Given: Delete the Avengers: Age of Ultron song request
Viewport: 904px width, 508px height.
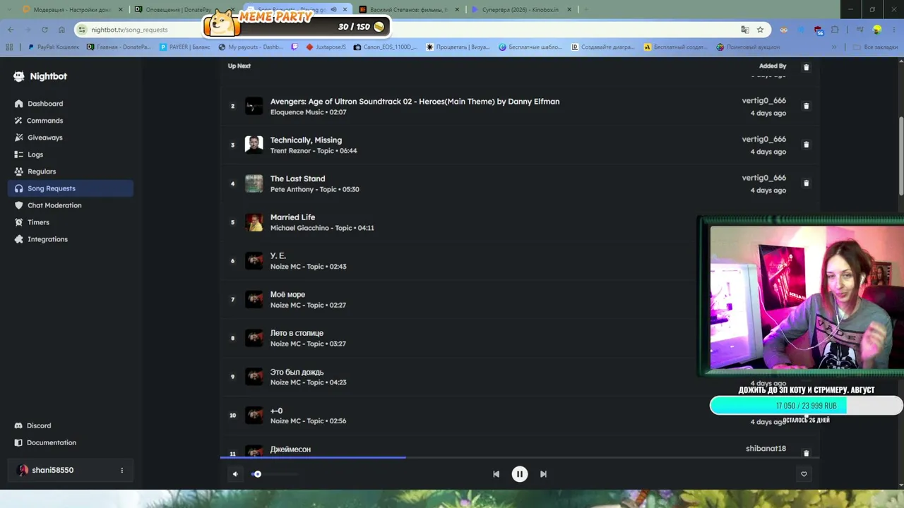Looking at the screenshot, I should (x=806, y=106).
